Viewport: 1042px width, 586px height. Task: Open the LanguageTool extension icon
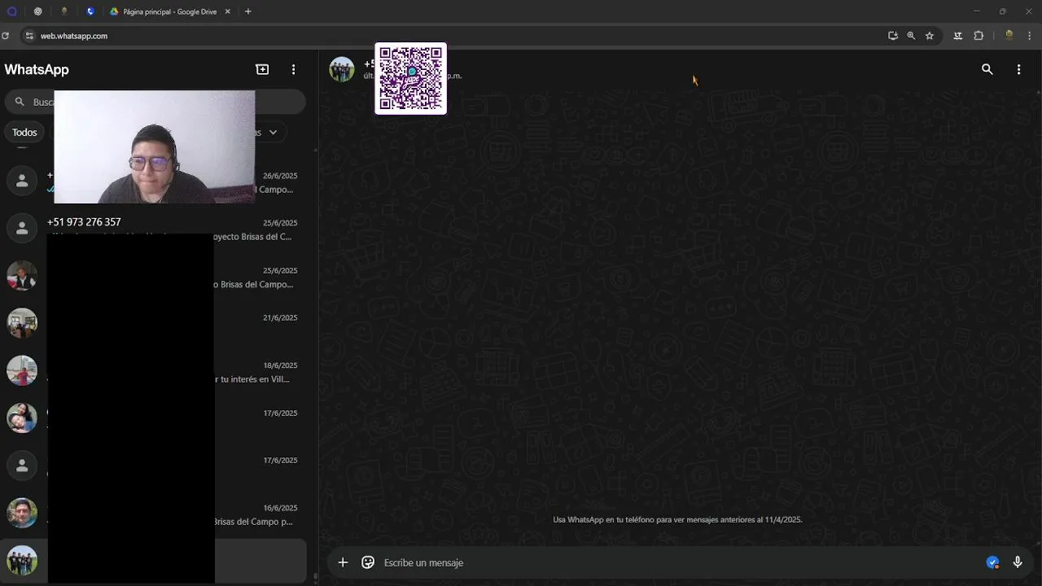(958, 36)
